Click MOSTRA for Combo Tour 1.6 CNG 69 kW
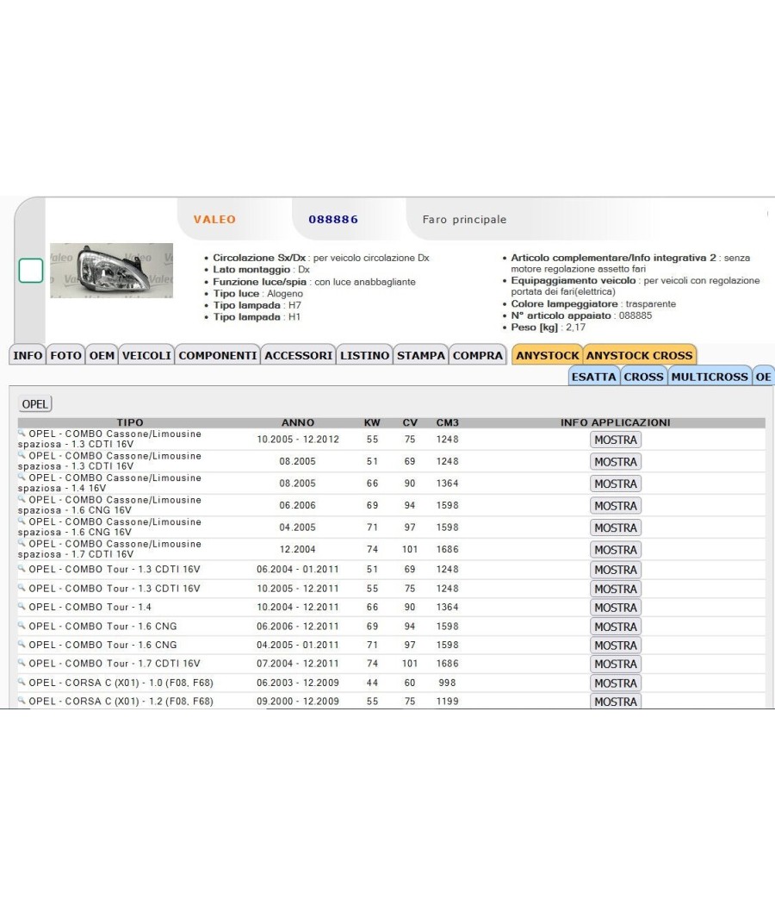This screenshot has height=905, width=775. tap(616, 627)
